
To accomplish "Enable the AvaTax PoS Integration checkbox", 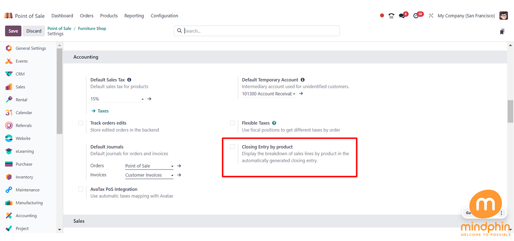I will click(x=81, y=189).
